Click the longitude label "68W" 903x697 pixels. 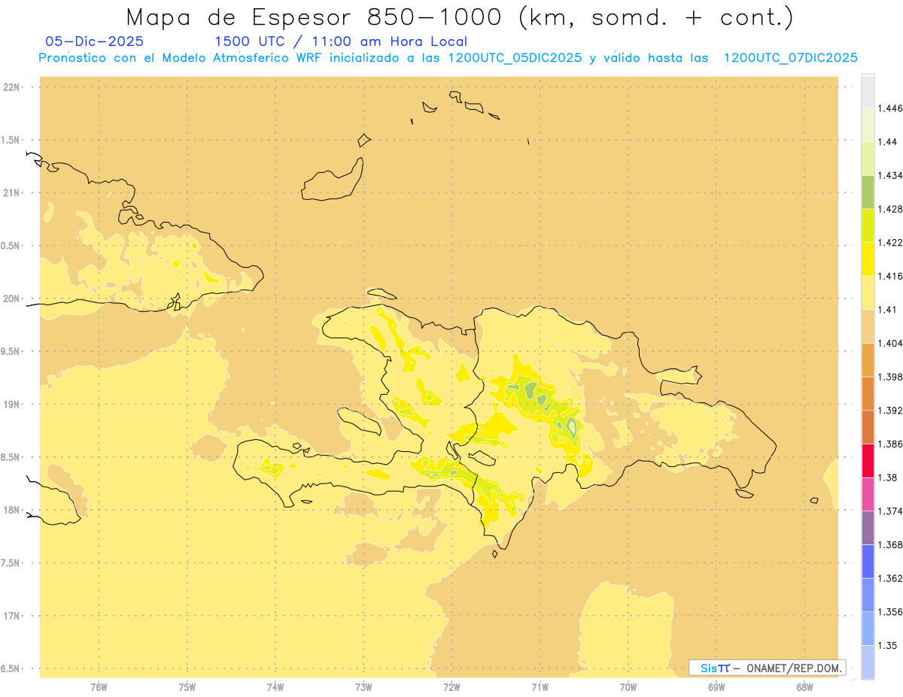coord(804,686)
